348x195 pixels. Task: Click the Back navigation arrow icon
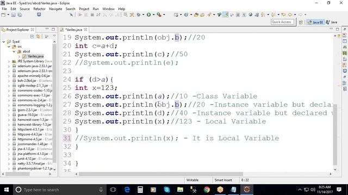point(290,15)
